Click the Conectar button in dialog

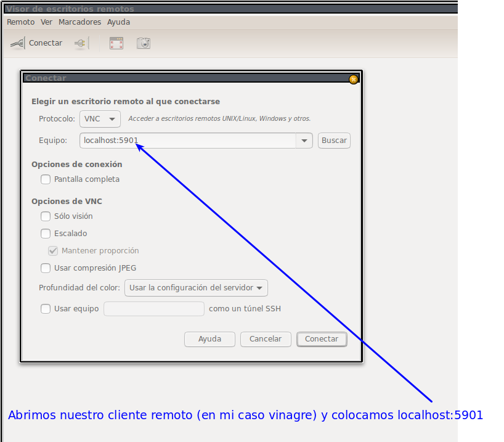(x=322, y=339)
